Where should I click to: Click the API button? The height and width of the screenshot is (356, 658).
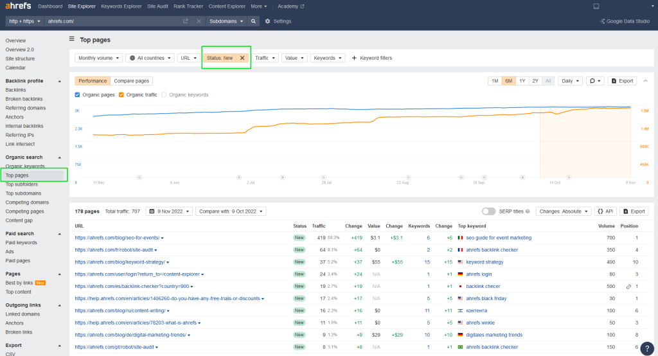(605, 211)
